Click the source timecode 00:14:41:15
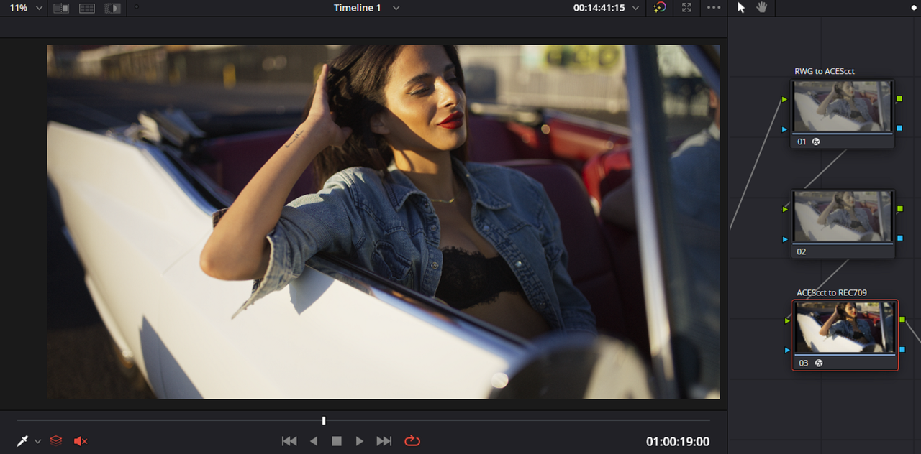 click(599, 8)
